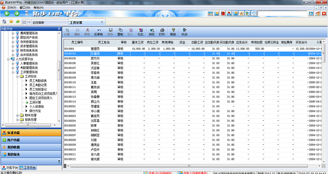Click the 用户功能 panel button

pyautogui.click(x=14, y=140)
